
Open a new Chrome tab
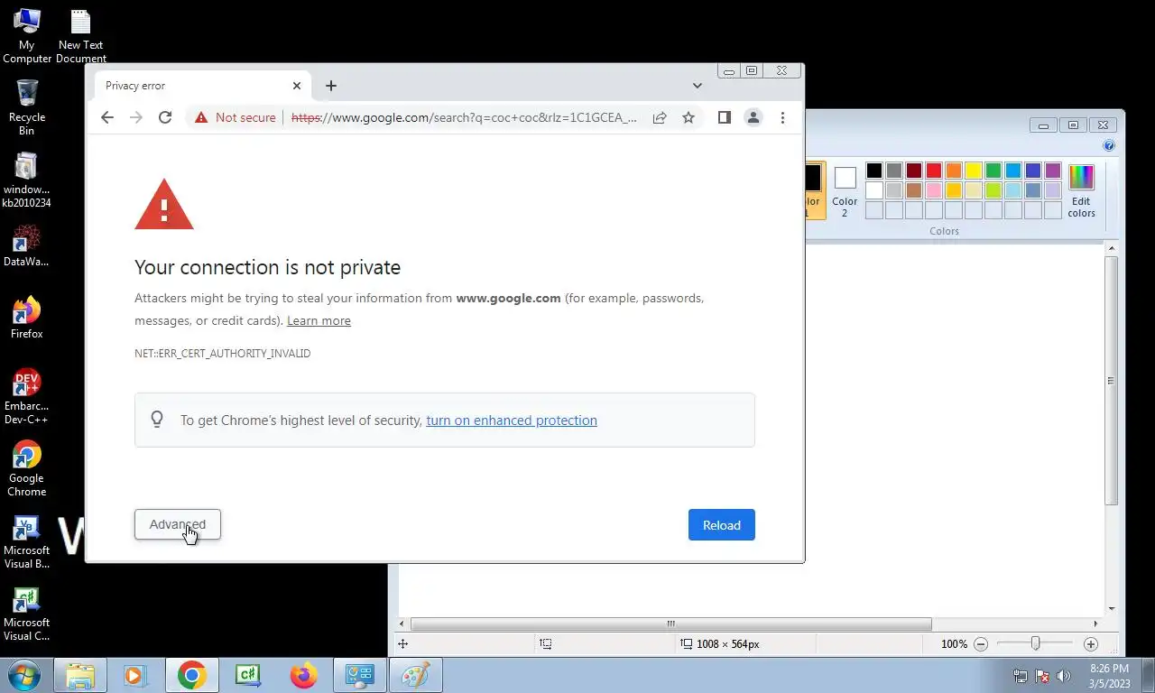click(331, 86)
